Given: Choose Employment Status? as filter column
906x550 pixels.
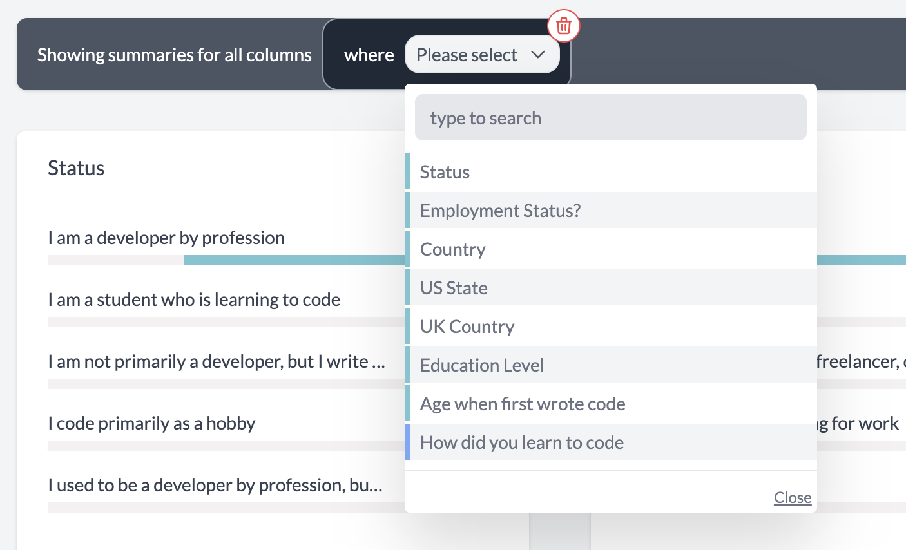Looking at the screenshot, I should (500, 210).
